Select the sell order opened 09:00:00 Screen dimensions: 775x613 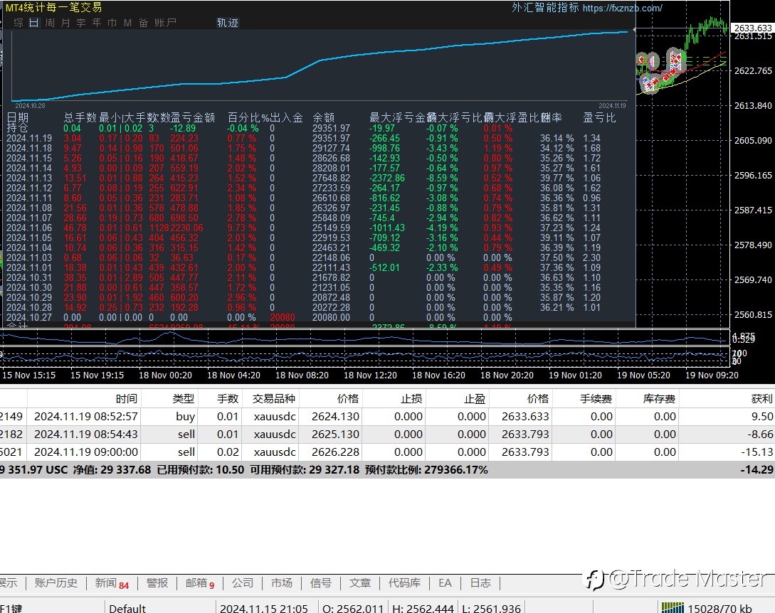tap(387, 452)
